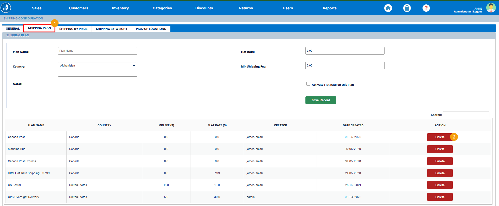This screenshot has width=499, height=206.
Task: Delete the Canada Post plan
Action: tap(439, 137)
